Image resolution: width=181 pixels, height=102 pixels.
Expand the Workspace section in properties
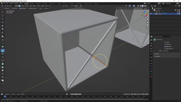[167, 56]
